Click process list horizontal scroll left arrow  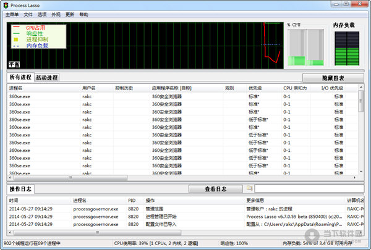10,177
